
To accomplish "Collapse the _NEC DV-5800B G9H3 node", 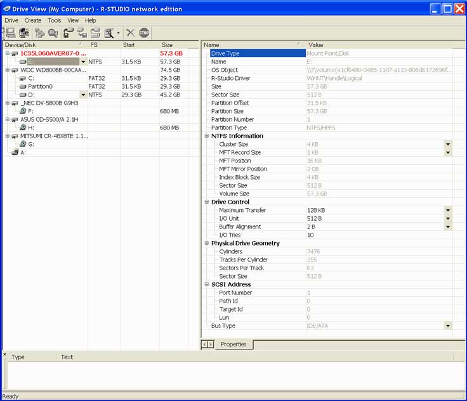I will tap(8, 103).
